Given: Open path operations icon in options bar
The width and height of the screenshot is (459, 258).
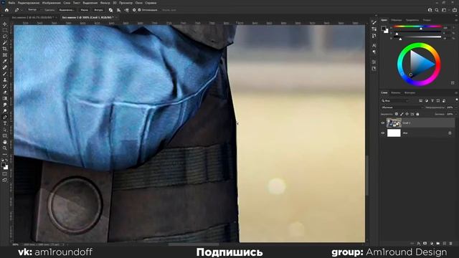Looking at the screenshot, I should pyautogui.click(x=110, y=10).
